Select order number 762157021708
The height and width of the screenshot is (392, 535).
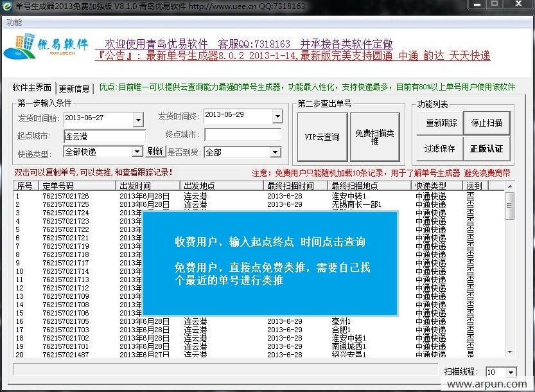pos(66,305)
